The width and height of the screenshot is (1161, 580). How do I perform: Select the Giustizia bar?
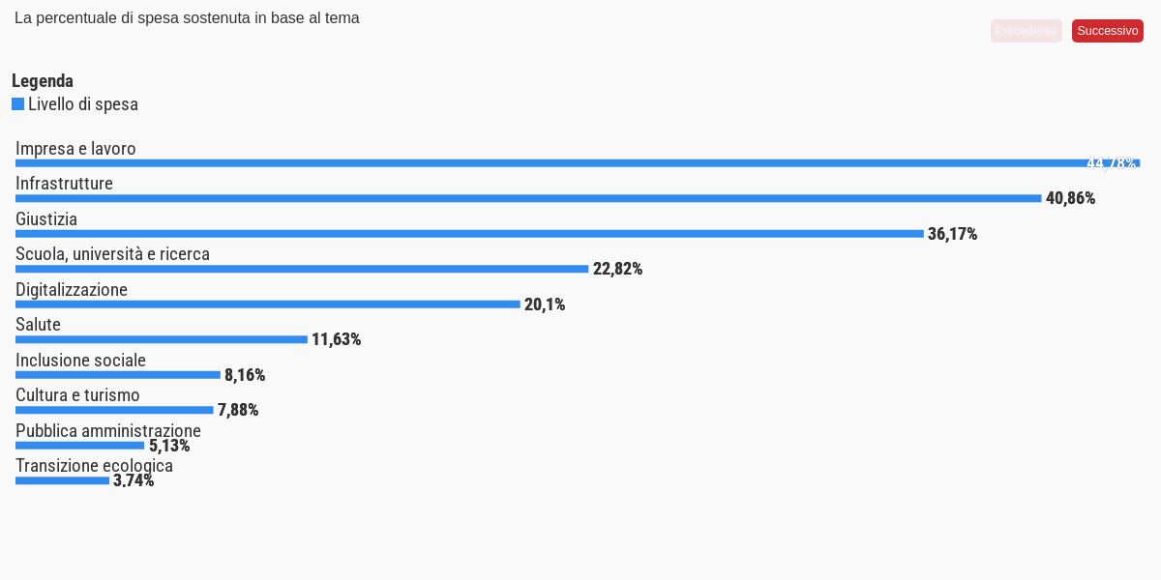pos(469,234)
